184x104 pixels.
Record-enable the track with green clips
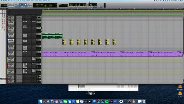pyautogui.click(x=9, y=35)
